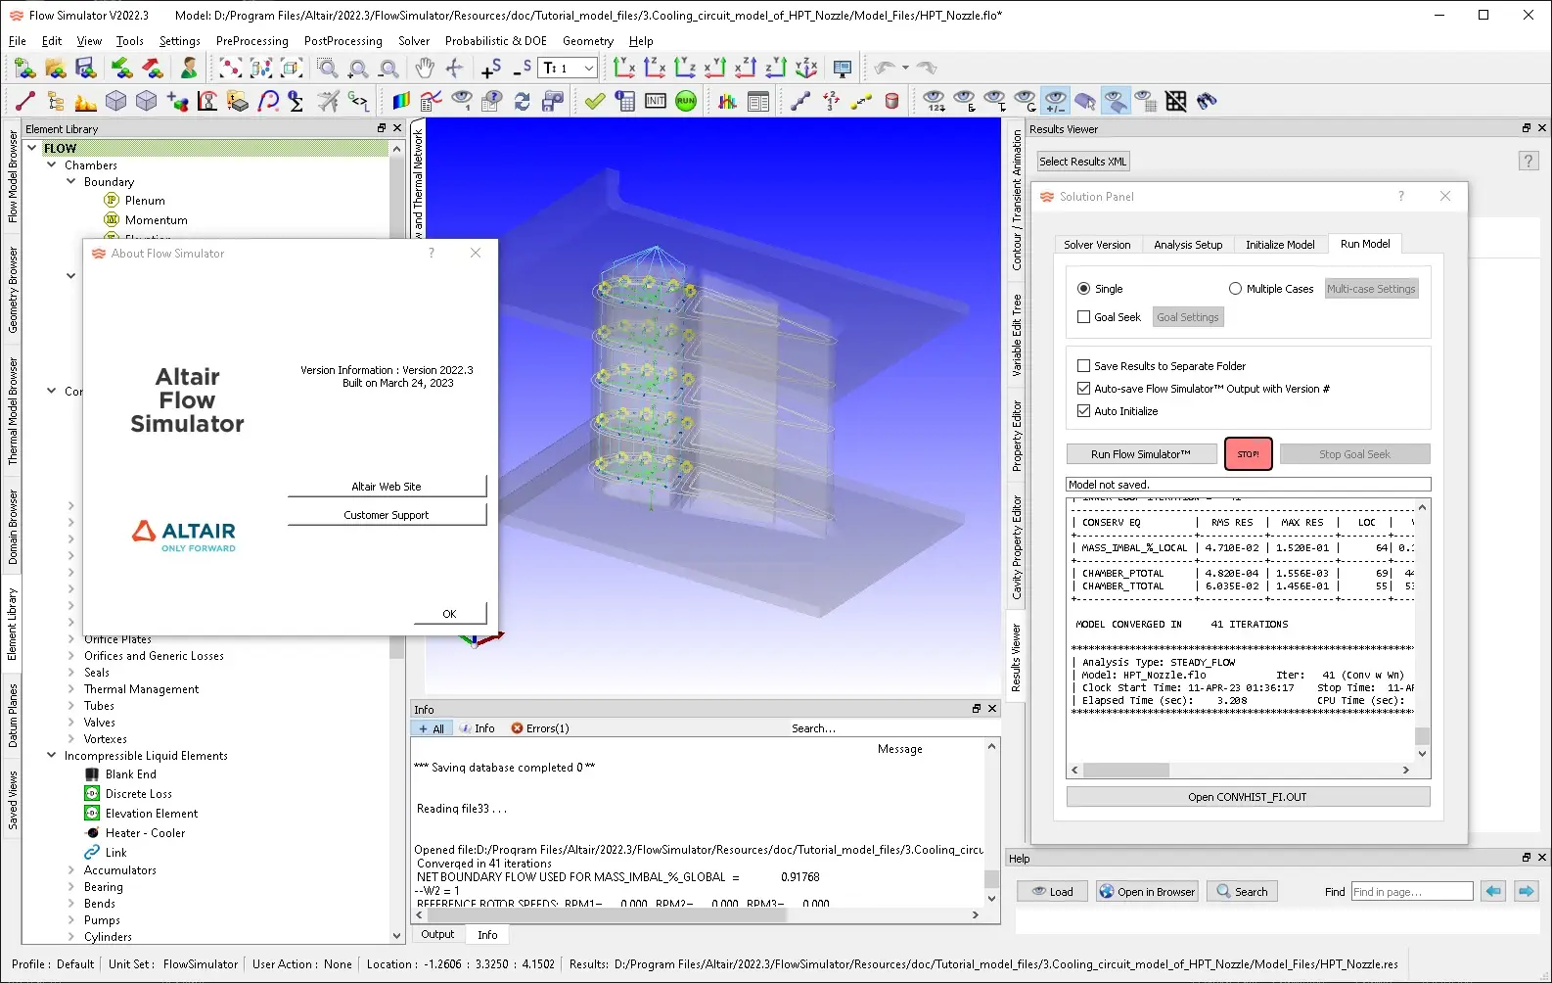The width and height of the screenshot is (1552, 983).
Task: Click the Run Flow Simulator button
Action: click(1141, 454)
